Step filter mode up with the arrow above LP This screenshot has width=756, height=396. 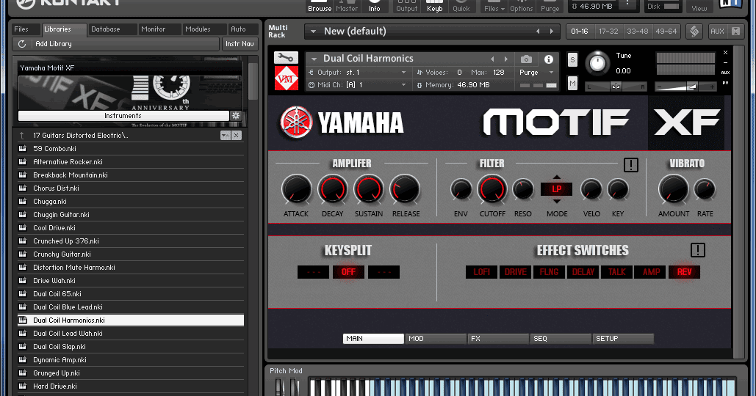(x=557, y=177)
